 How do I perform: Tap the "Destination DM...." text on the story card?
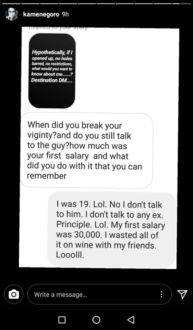coord(52,80)
